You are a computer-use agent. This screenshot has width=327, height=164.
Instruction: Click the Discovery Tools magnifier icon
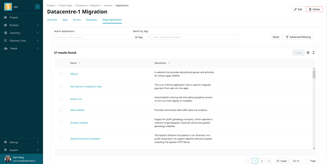coord(5,41)
